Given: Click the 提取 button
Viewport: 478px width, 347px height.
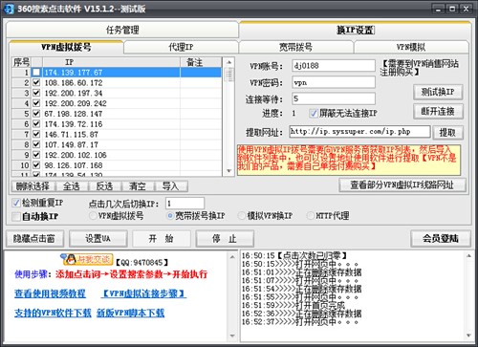Looking at the screenshot, I should (x=447, y=132).
